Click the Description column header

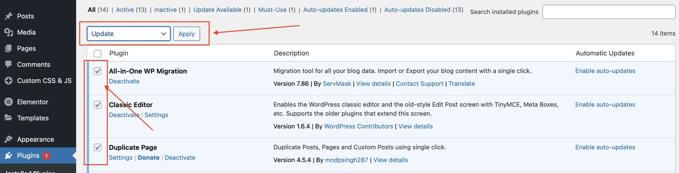point(291,53)
